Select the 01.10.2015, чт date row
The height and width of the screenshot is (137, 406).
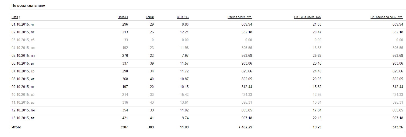23,24
